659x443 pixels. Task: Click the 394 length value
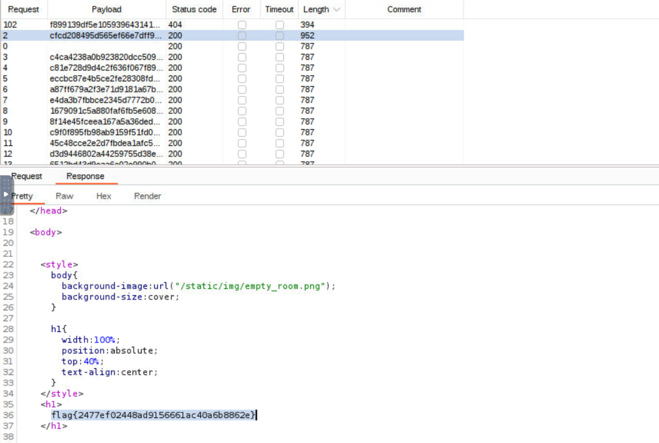point(307,25)
